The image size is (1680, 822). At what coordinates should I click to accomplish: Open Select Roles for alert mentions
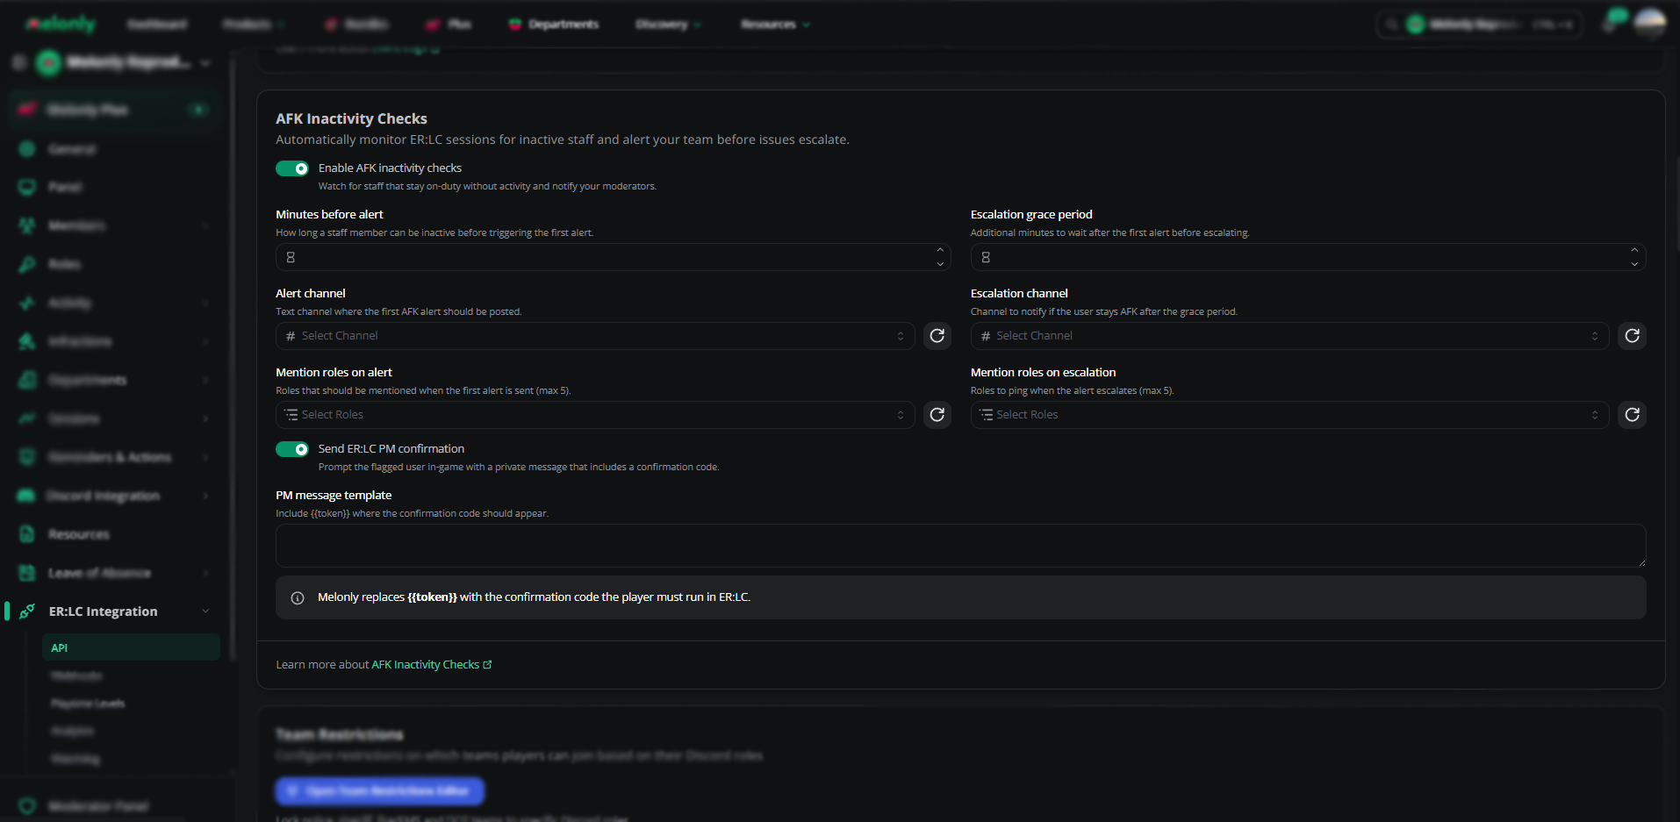[x=595, y=415]
